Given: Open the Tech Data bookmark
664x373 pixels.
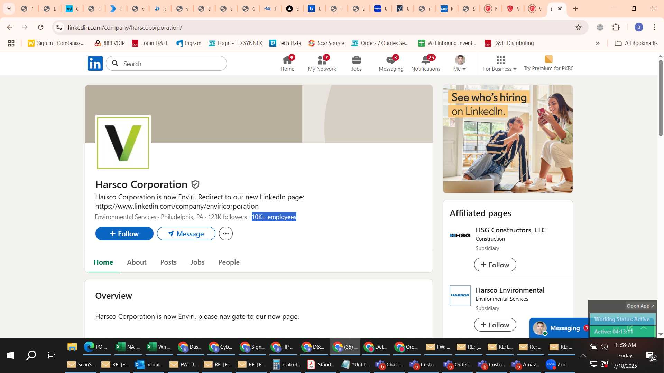Looking at the screenshot, I should (x=285, y=43).
